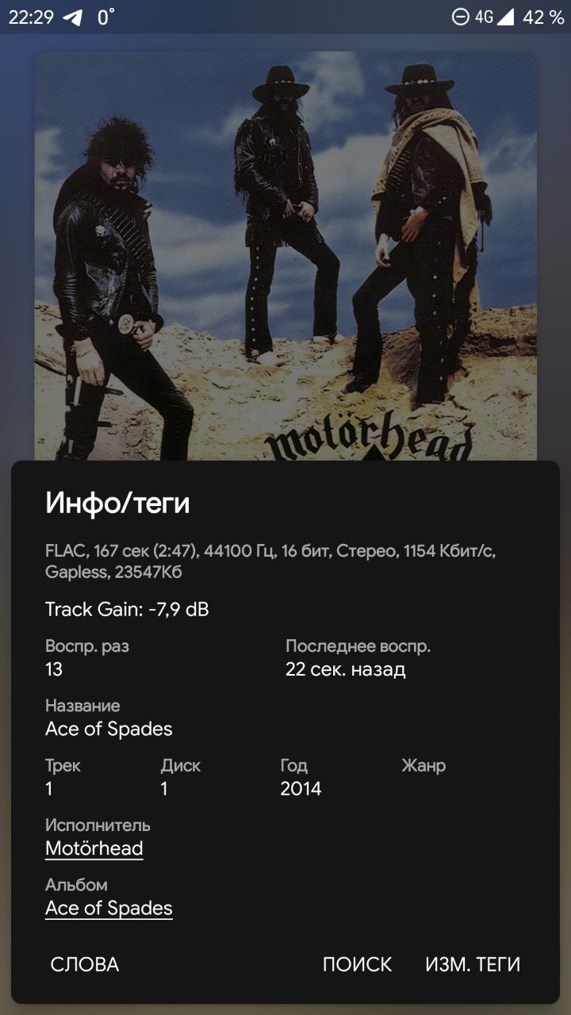
Task: Tap the Motörhead album cover artwork
Action: [x=285, y=255]
